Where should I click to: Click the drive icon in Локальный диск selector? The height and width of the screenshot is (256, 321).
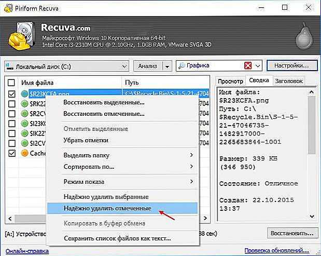point(10,66)
